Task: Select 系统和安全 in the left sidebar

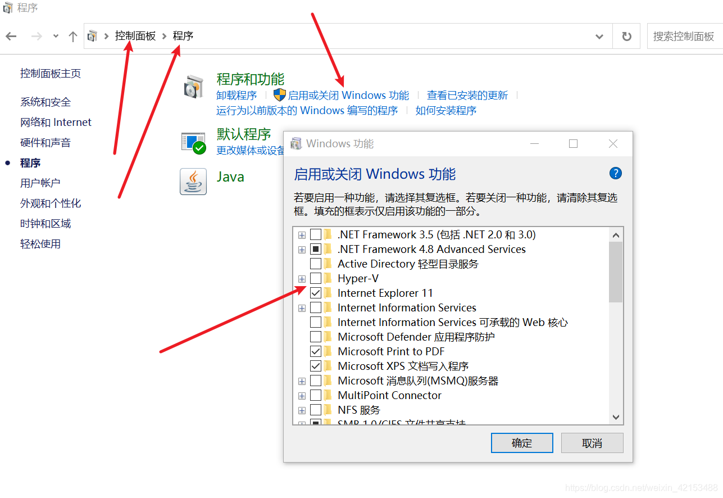Action: click(x=46, y=102)
